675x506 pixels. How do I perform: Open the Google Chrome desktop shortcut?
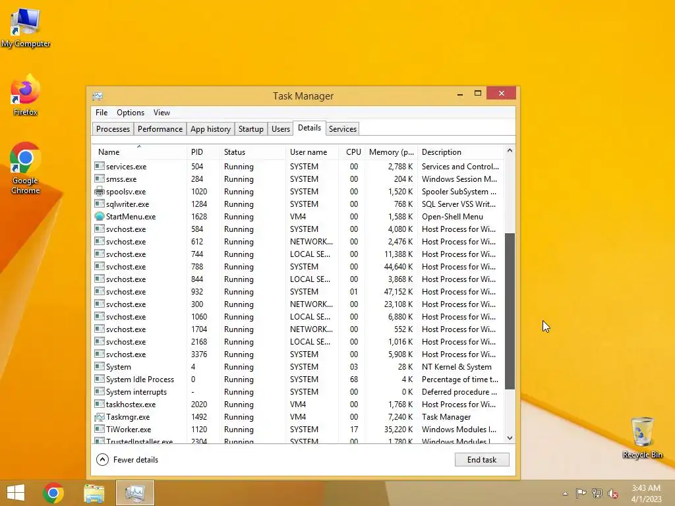pyautogui.click(x=26, y=168)
